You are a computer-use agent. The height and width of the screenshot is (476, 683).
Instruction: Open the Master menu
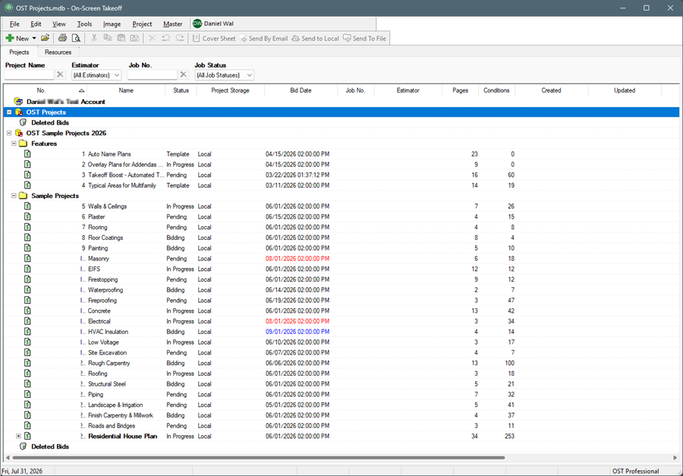pos(173,24)
